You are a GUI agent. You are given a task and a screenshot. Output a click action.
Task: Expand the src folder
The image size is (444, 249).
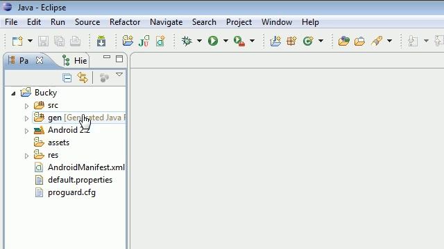26,106
